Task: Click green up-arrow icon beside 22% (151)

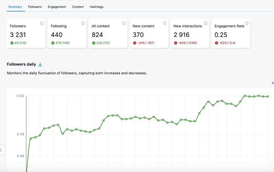Action: tap(94, 43)
